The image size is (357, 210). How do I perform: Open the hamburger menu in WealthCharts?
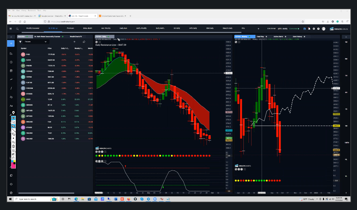coord(10,29)
